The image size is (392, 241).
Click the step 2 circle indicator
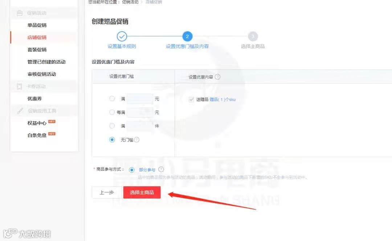click(187, 37)
